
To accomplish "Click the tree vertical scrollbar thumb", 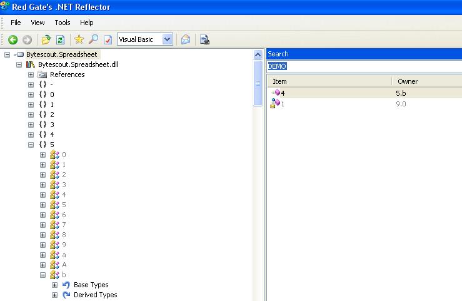I will [258, 83].
